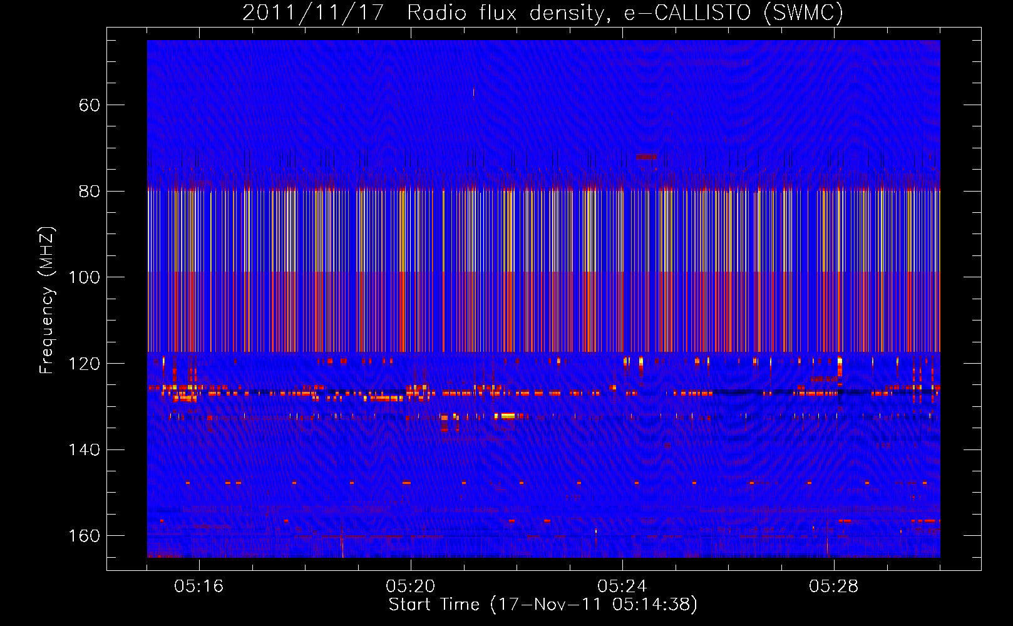Click the 120 frequency tick label
The height and width of the screenshot is (626, 1013).
85,364
